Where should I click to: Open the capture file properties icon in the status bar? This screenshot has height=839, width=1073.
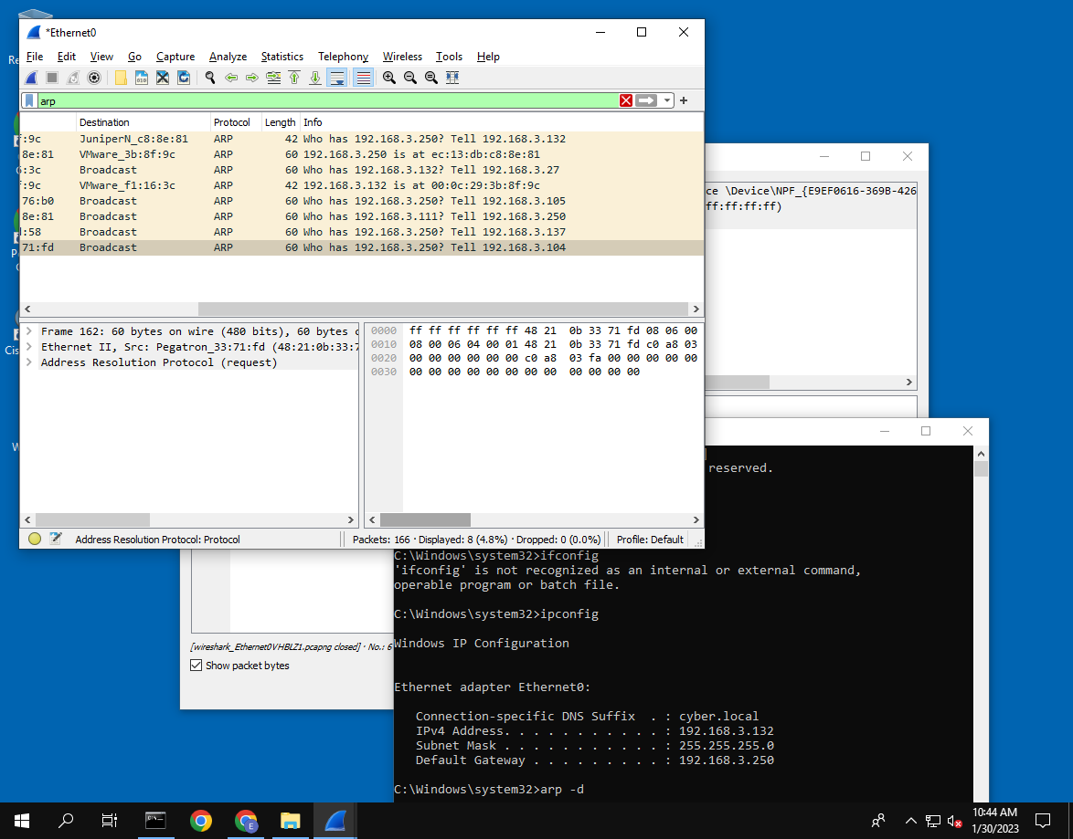pyautogui.click(x=56, y=540)
